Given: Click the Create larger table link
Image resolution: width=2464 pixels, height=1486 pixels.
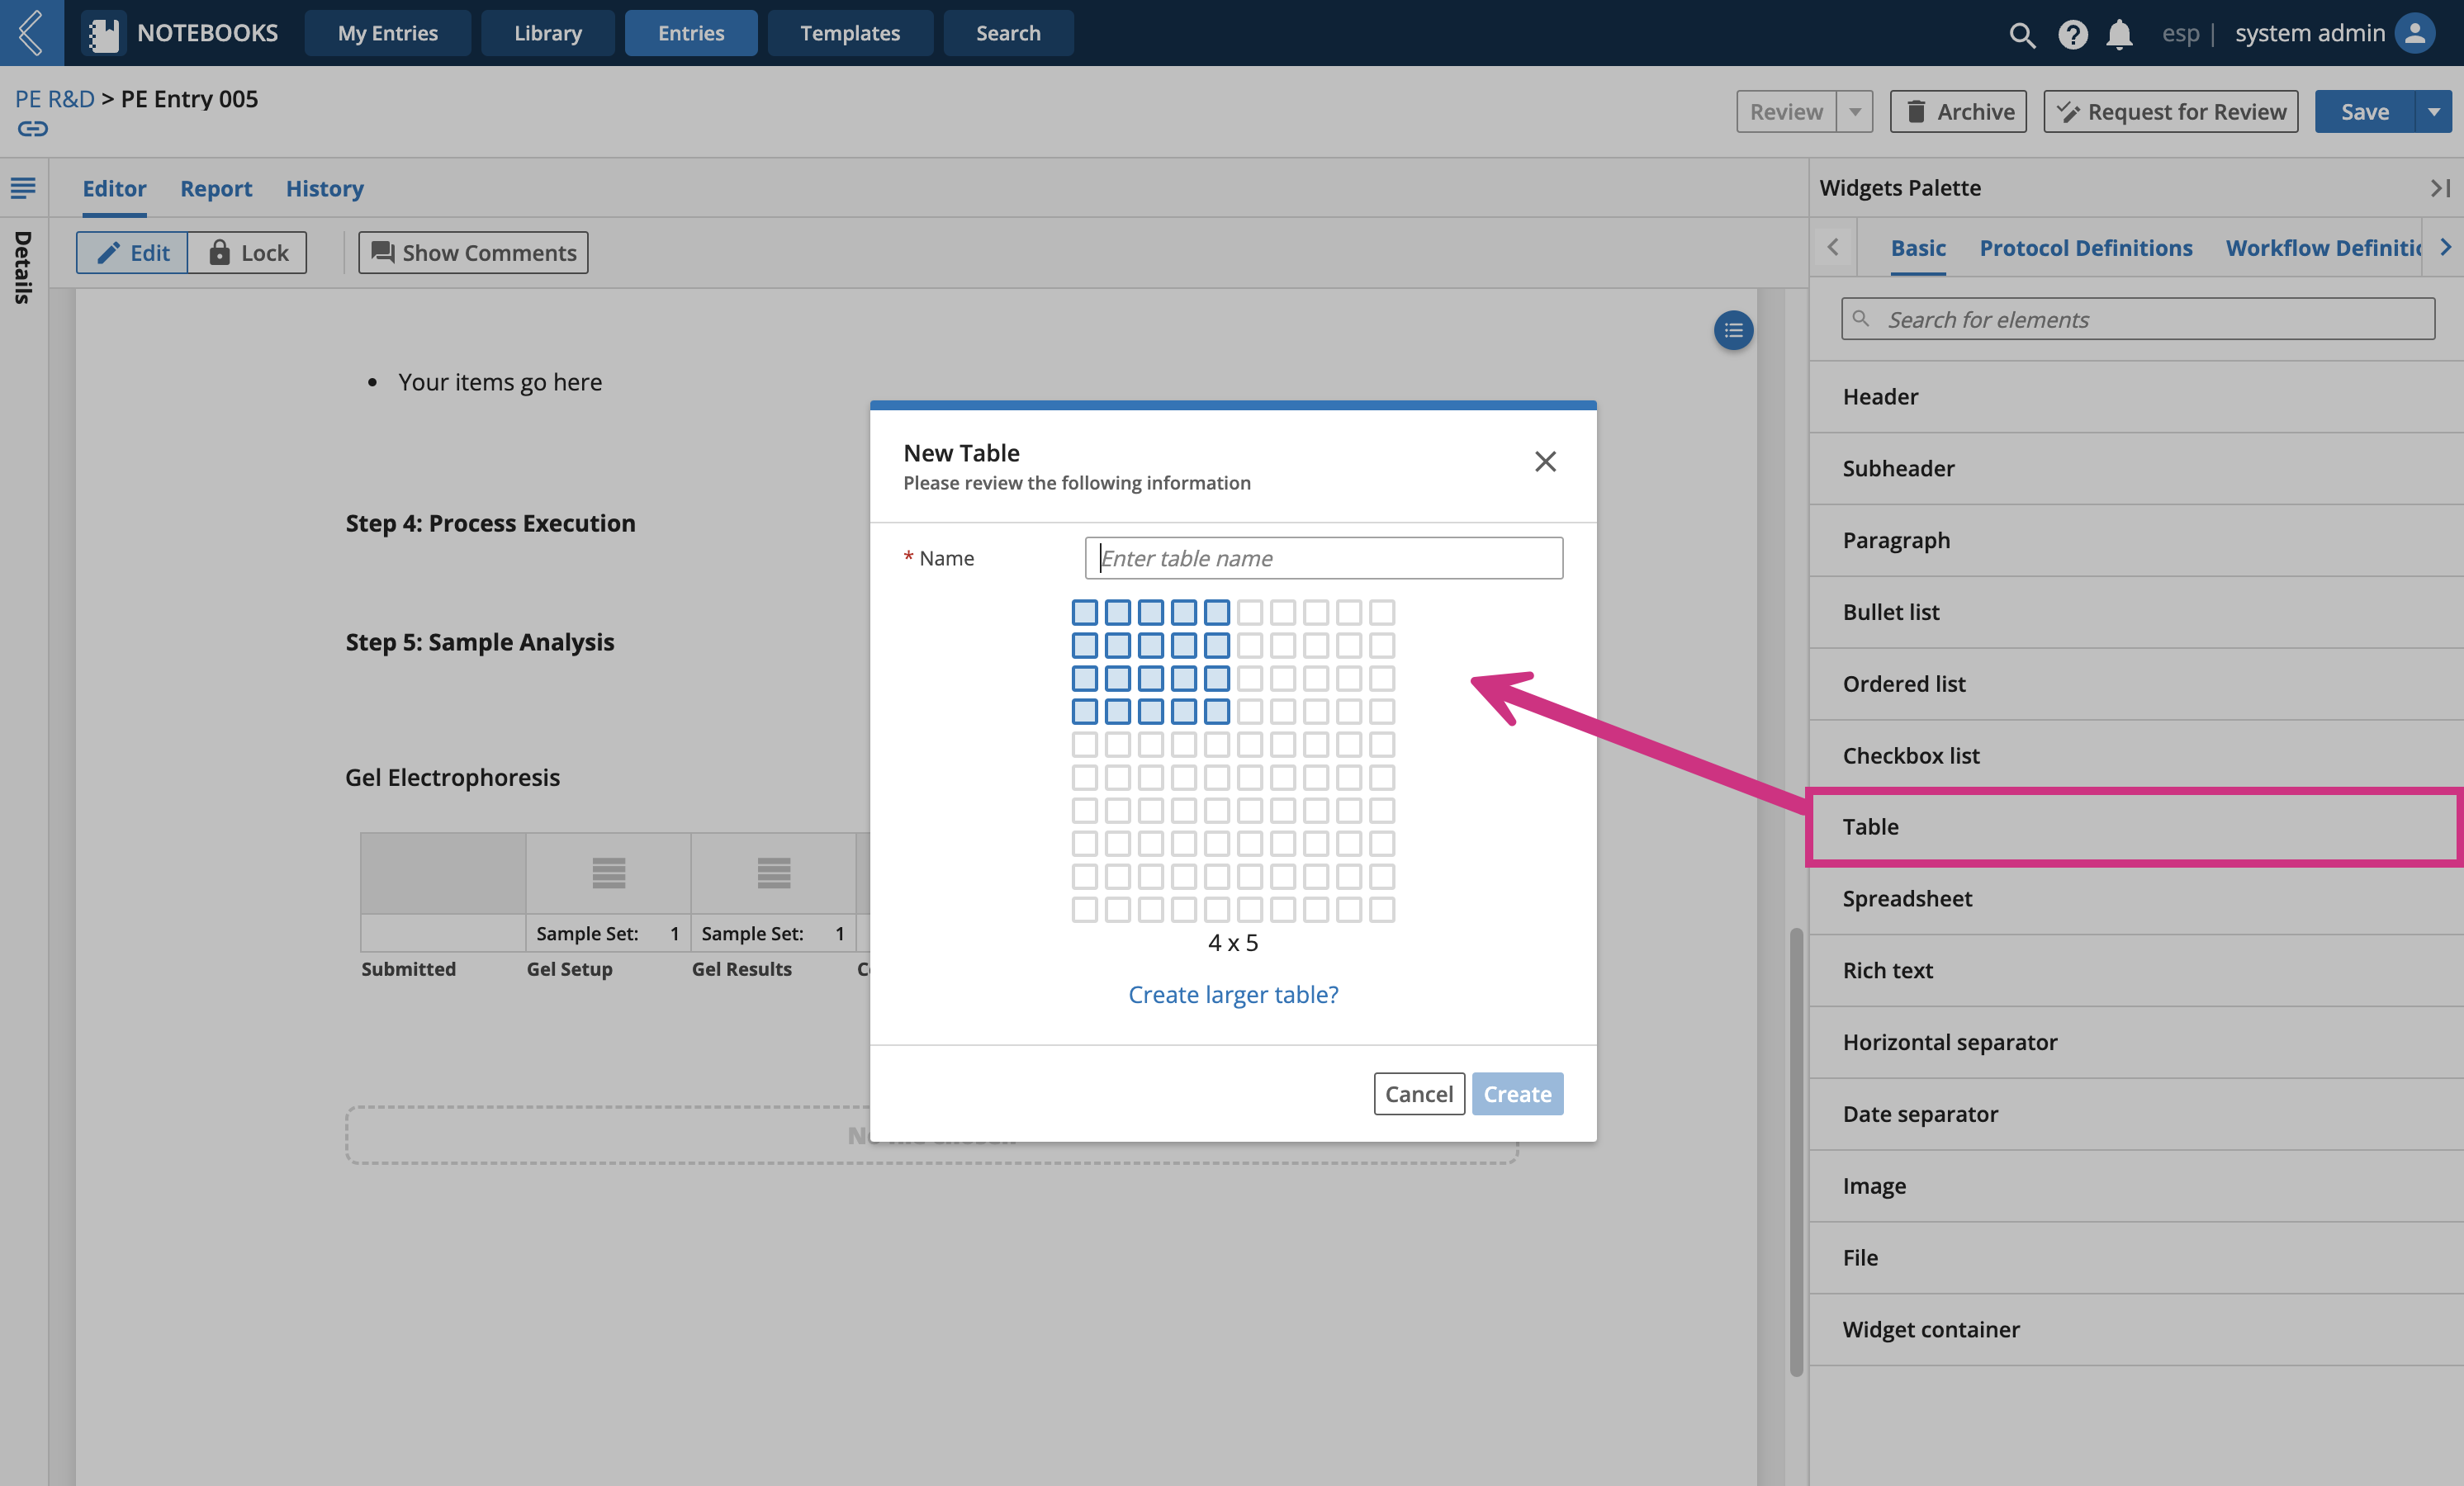Looking at the screenshot, I should pos(1232,994).
